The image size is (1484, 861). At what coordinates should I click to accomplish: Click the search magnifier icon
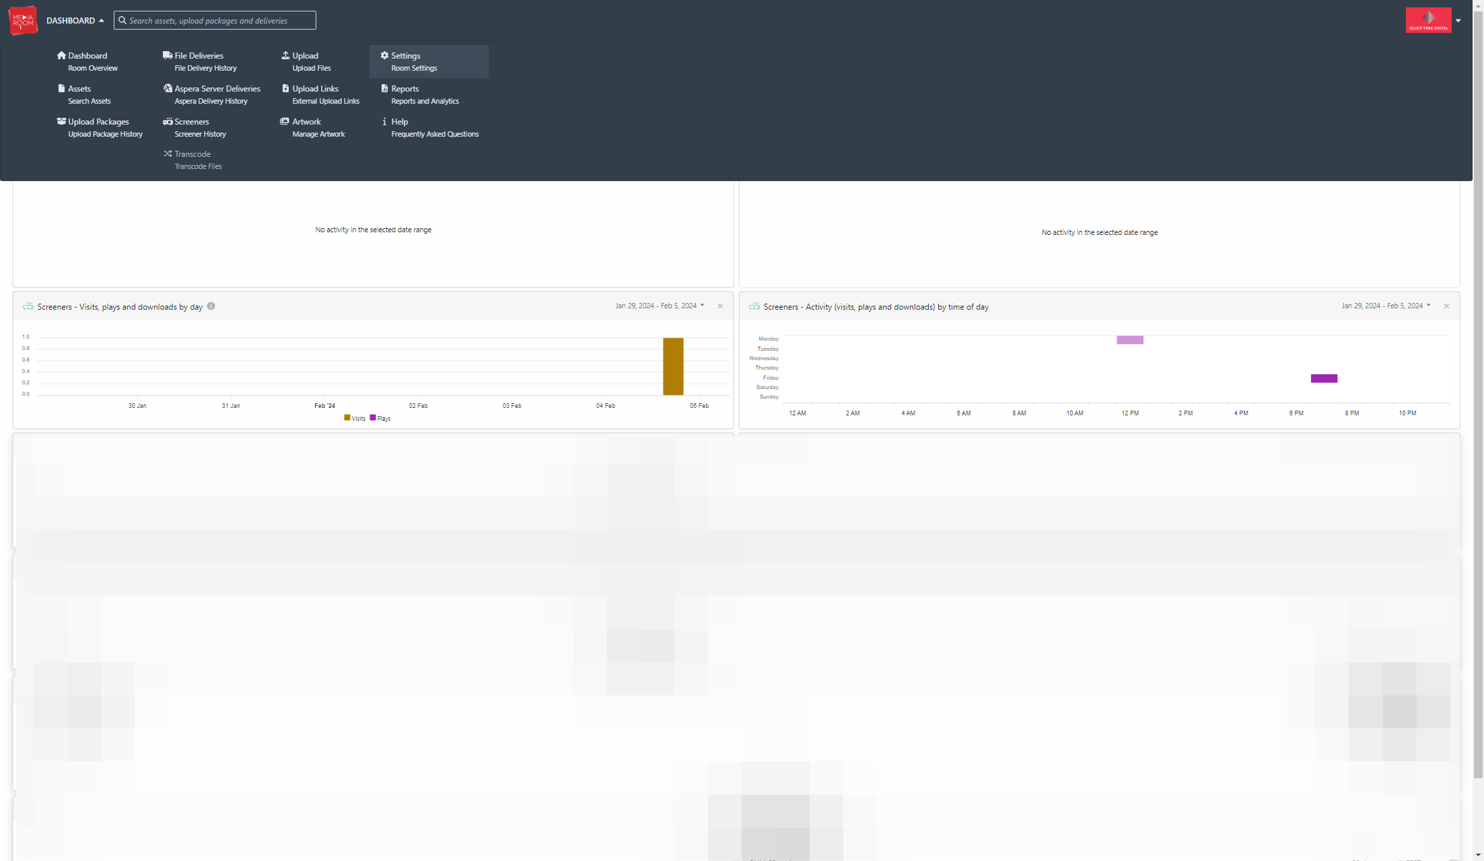122,20
